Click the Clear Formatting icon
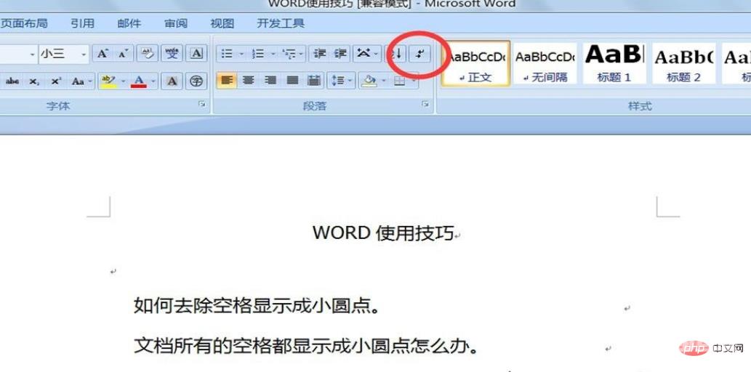The width and height of the screenshot is (751, 372). coord(148,54)
